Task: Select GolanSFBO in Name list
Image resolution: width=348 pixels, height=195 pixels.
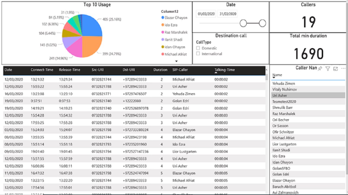Action: (308, 168)
